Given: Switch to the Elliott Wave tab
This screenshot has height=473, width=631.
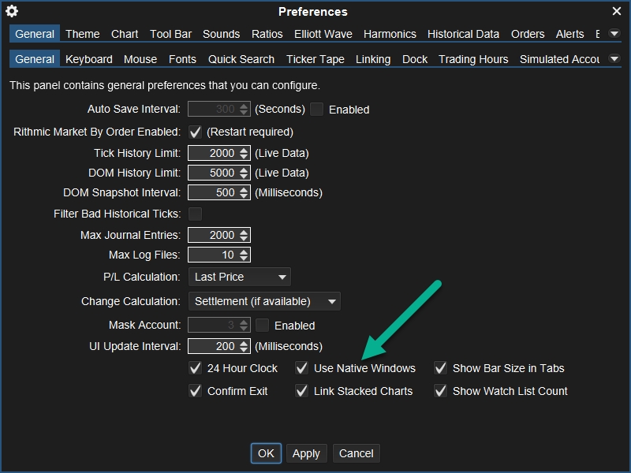Looking at the screenshot, I should coord(323,34).
